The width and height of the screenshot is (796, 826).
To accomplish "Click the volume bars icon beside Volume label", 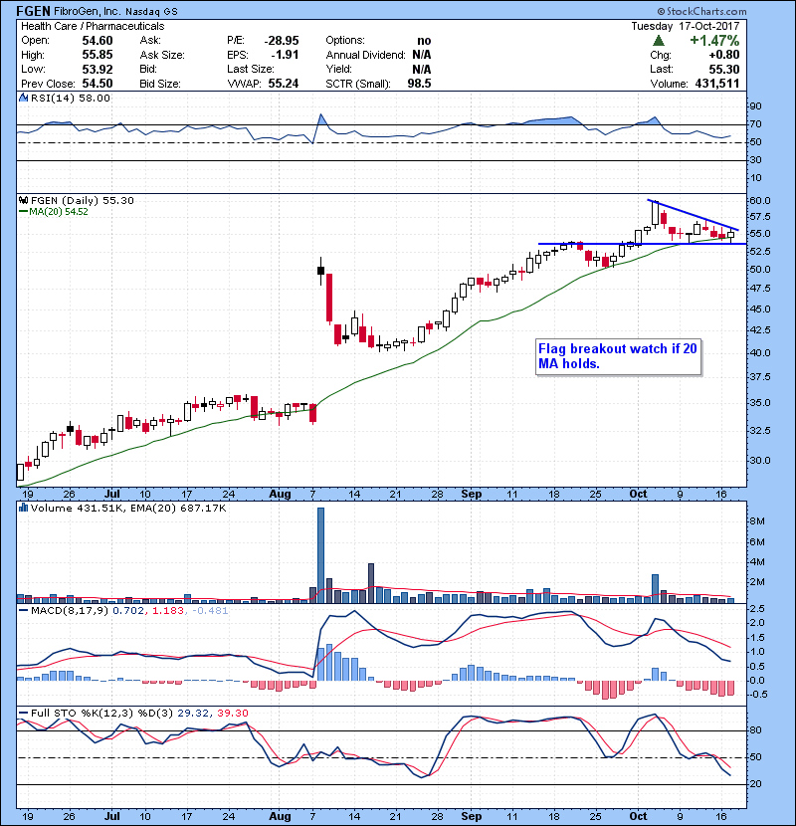I will (x=23, y=508).
